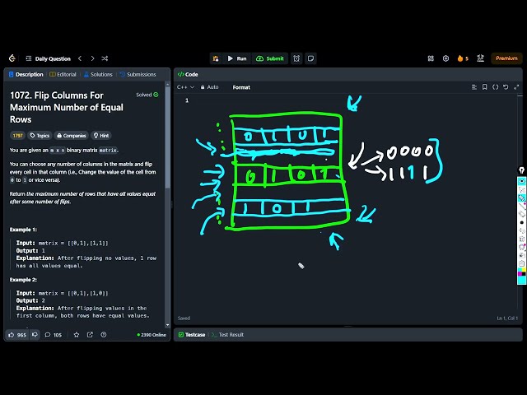Open the Editorial tab

(x=63, y=74)
